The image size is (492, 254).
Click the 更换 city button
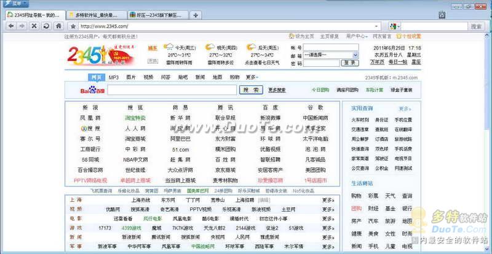click(153, 61)
